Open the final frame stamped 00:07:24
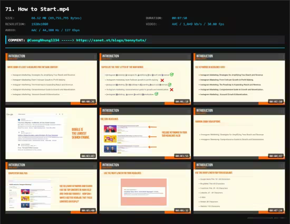The width and height of the screenshot is (290, 224). click(x=239, y=188)
